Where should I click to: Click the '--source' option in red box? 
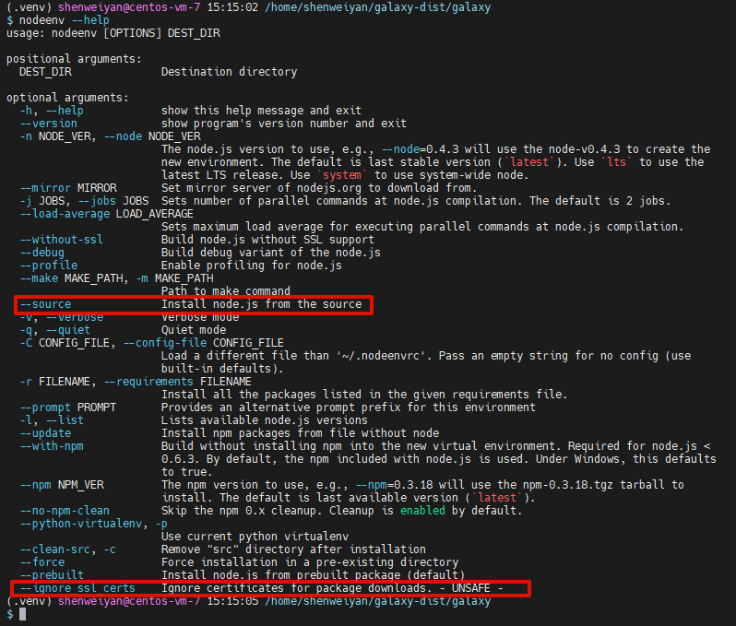point(45,304)
